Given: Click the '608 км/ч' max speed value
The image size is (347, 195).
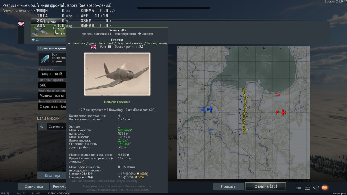Looking at the screenshot, I should pyautogui.click(x=125, y=130).
